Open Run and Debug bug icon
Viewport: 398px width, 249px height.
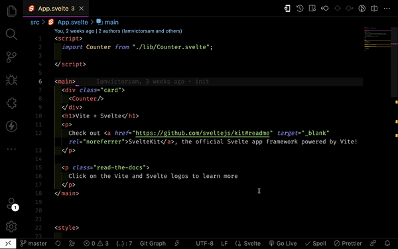[11, 80]
